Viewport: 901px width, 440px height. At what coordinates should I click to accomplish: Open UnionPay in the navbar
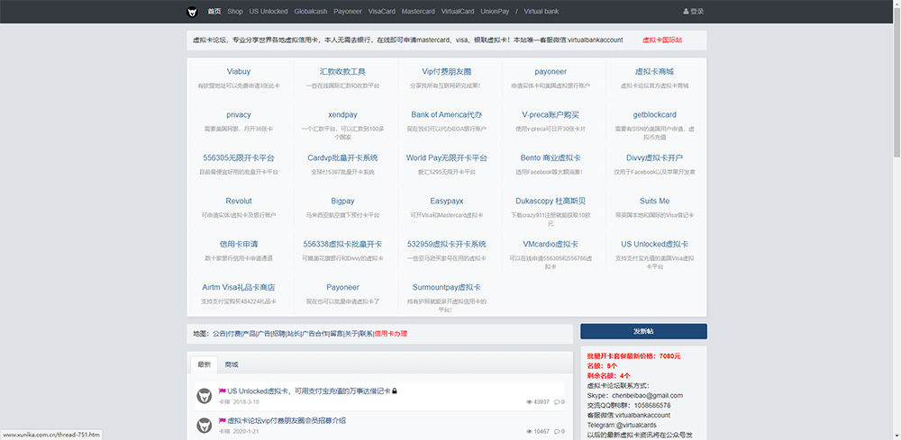(495, 12)
